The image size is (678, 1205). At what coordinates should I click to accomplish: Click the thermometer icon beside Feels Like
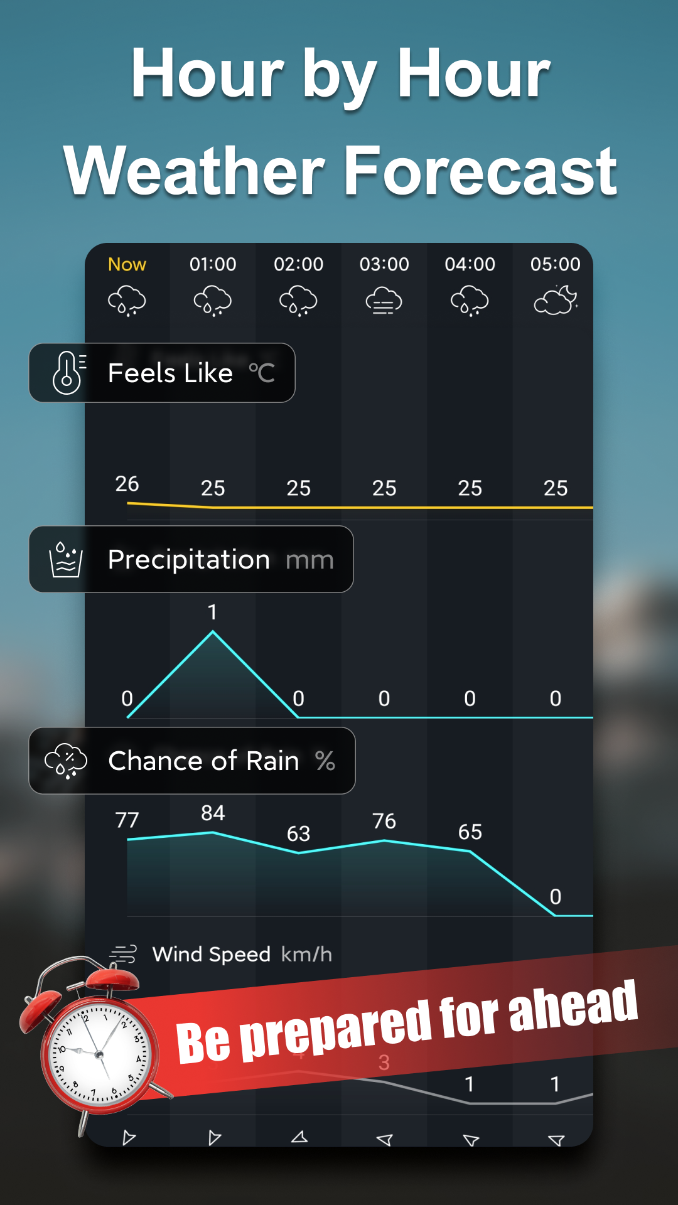(x=69, y=373)
